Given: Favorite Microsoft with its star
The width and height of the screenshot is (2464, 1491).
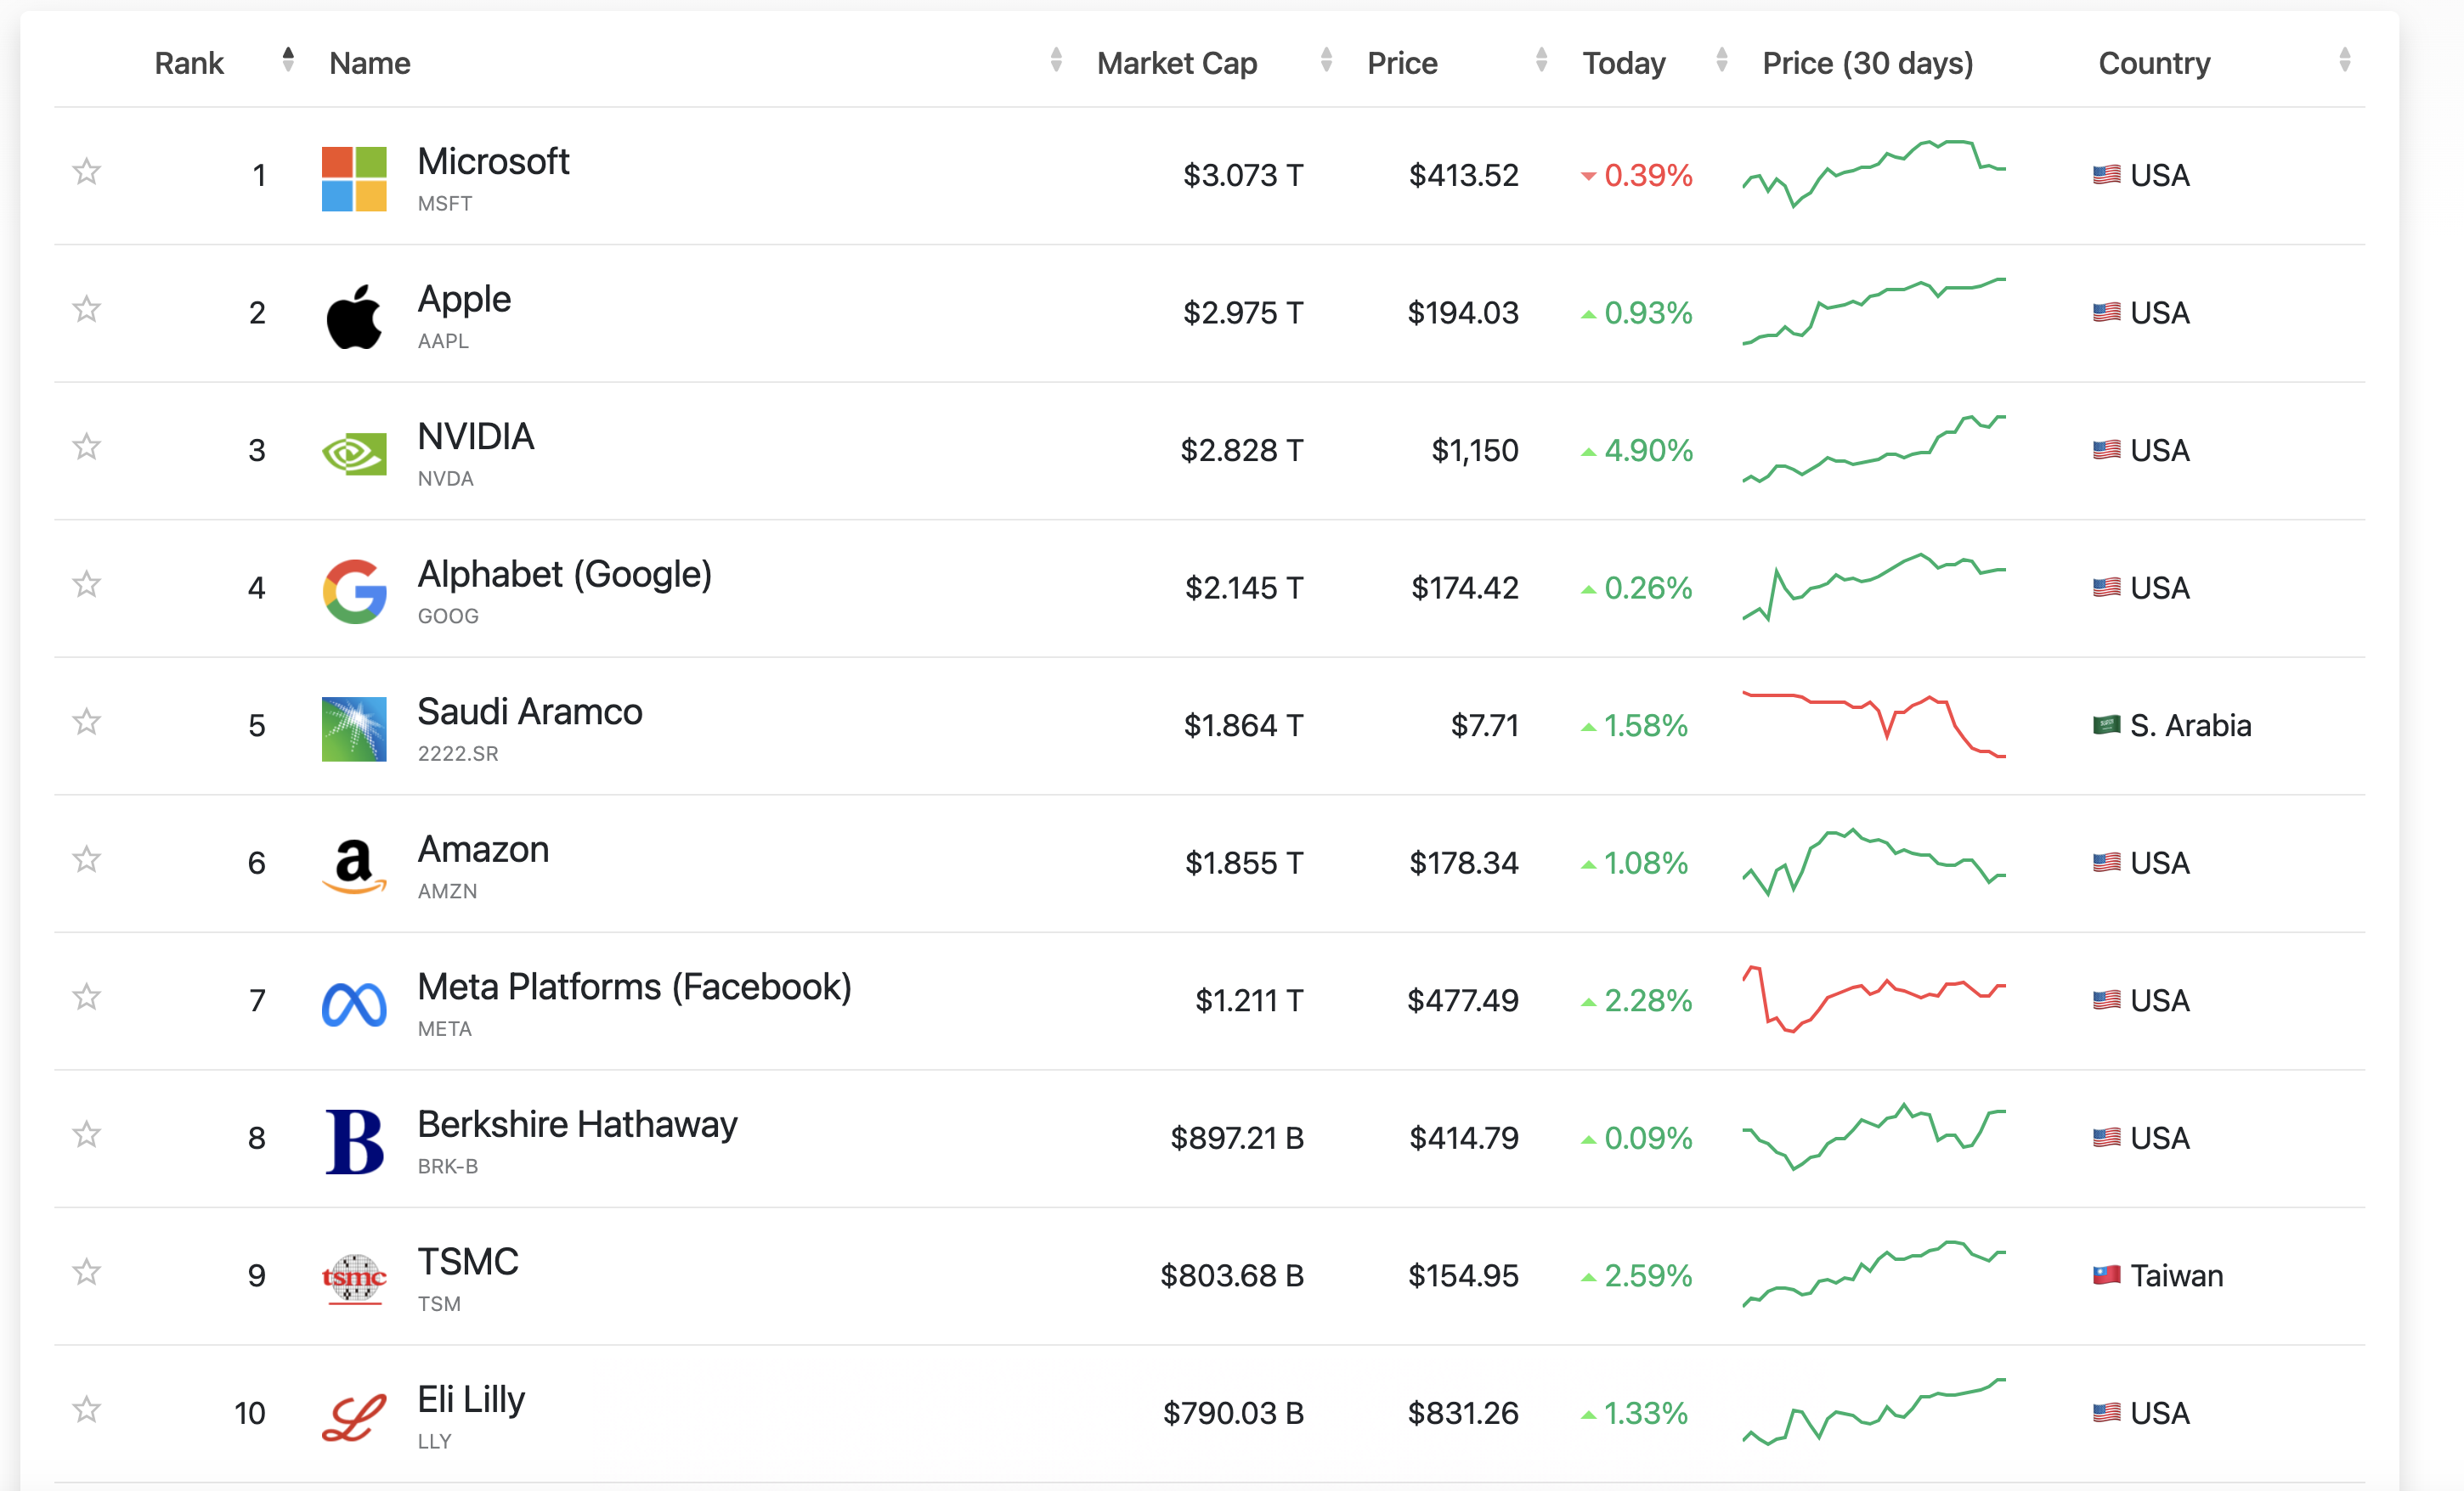Looking at the screenshot, I should pyautogui.click(x=87, y=172).
